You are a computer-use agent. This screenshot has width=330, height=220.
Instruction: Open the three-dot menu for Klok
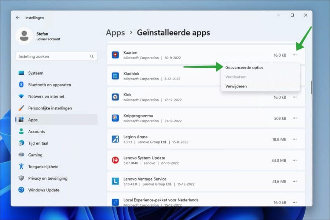pos(294,97)
